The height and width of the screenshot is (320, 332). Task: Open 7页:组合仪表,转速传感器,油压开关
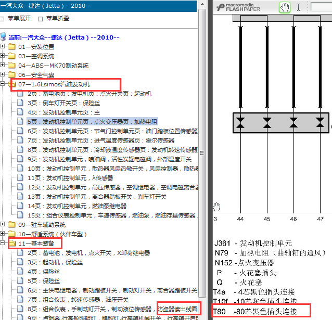pyautogui.click(x=78, y=300)
